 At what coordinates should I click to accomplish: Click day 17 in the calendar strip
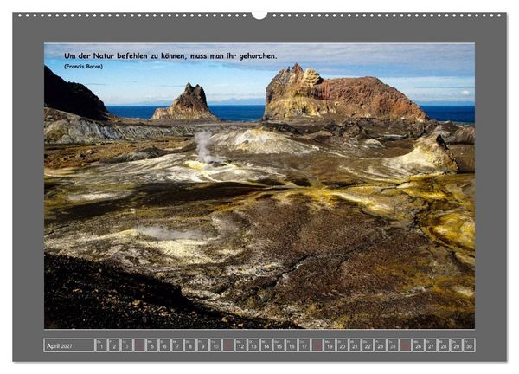[304, 345]
